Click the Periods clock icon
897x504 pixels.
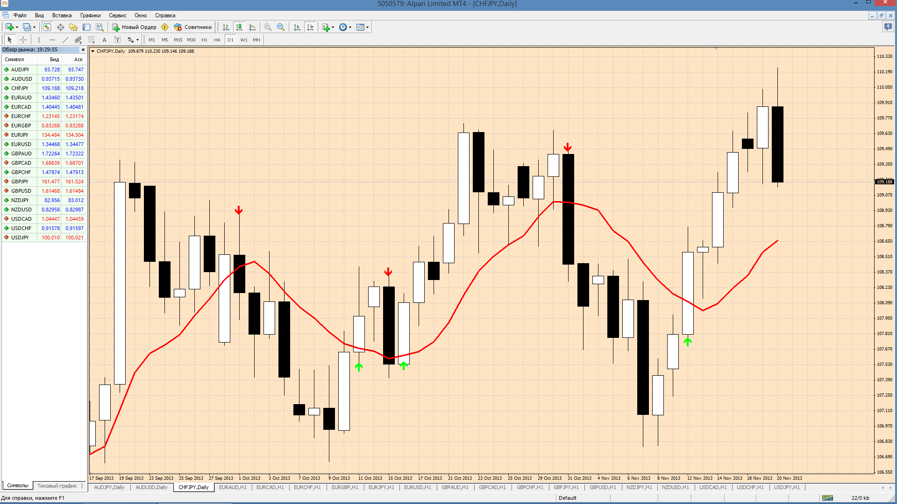point(343,27)
